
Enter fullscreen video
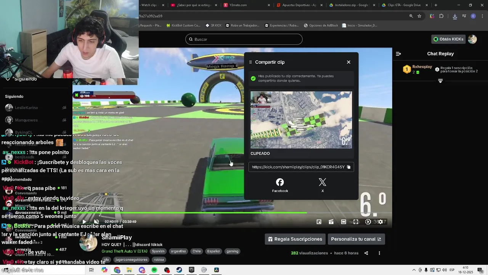[356, 222]
